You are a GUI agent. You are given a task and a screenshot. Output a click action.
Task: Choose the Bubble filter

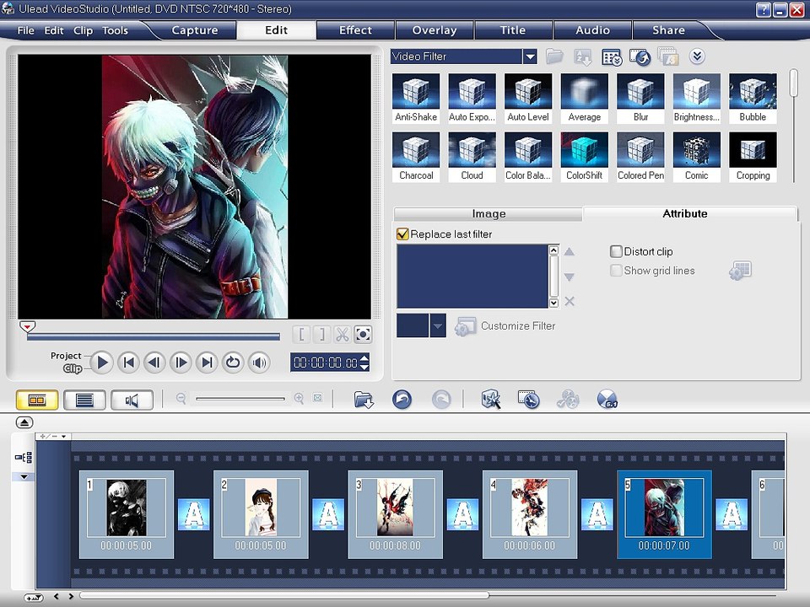coord(753,98)
